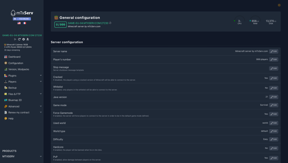Open Bluemap 3D from sidebar

(x=15, y=100)
